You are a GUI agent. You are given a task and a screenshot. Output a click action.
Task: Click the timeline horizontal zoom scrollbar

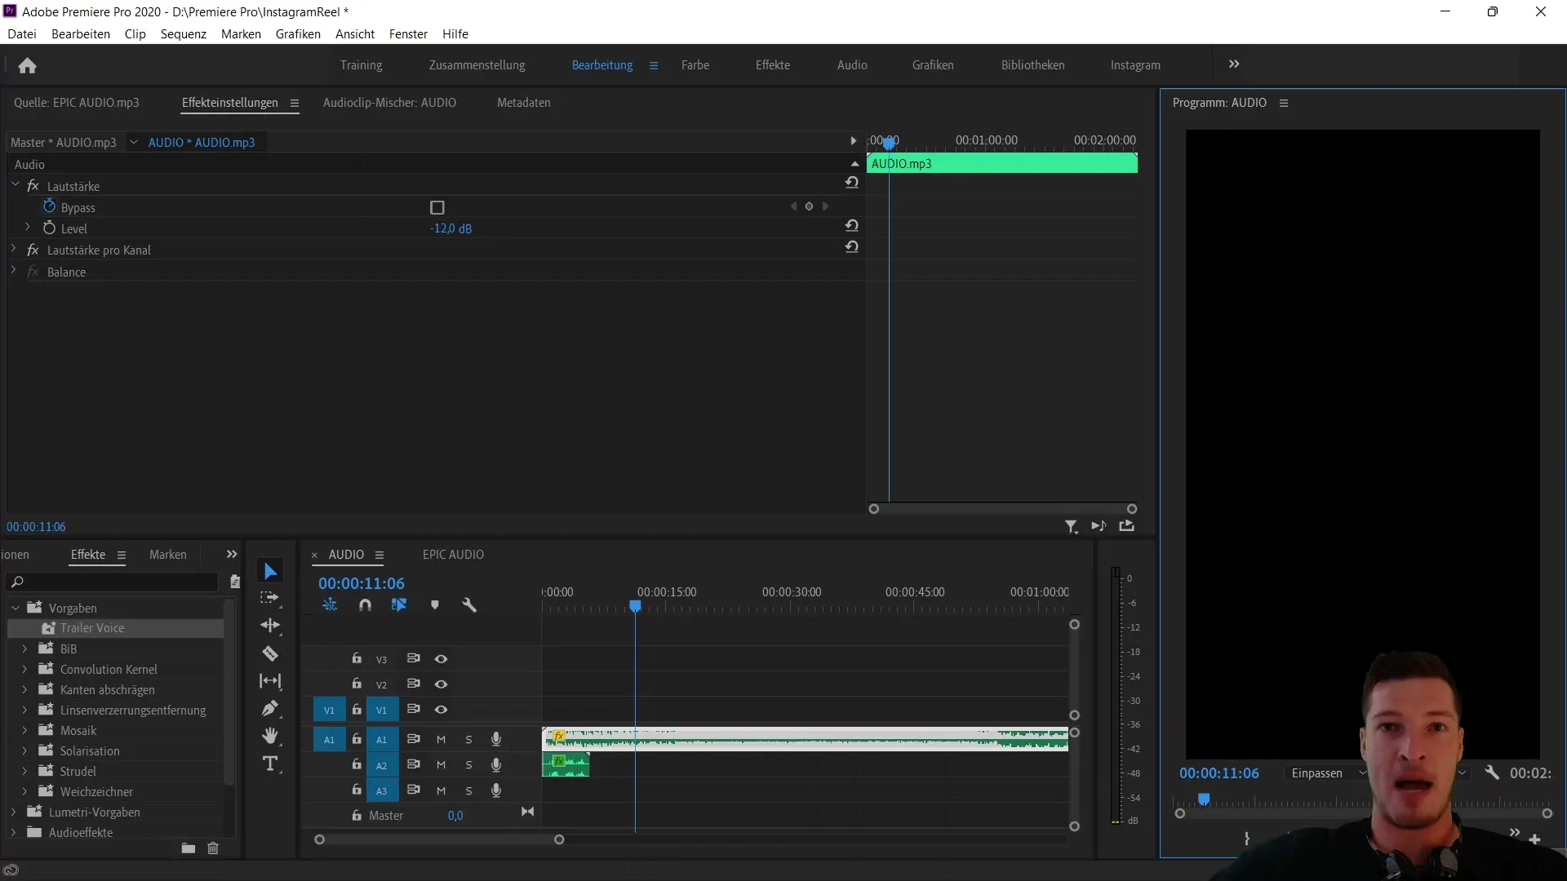(439, 839)
